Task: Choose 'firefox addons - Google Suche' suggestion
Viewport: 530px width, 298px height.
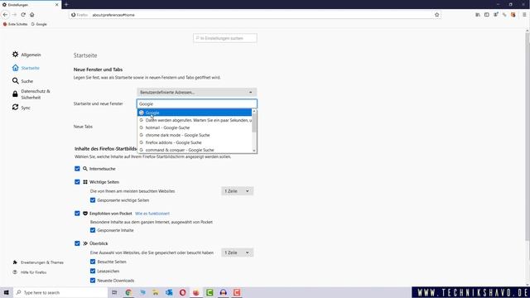Action: (195, 142)
